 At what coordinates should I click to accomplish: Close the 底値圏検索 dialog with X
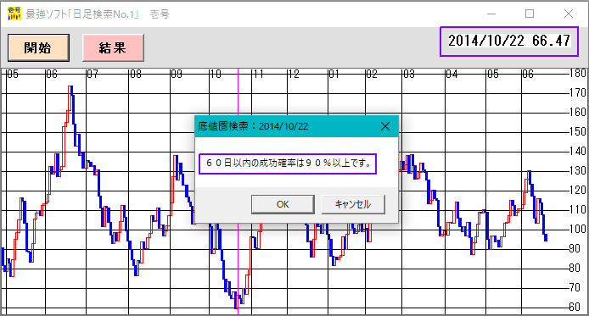click(385, 126)
